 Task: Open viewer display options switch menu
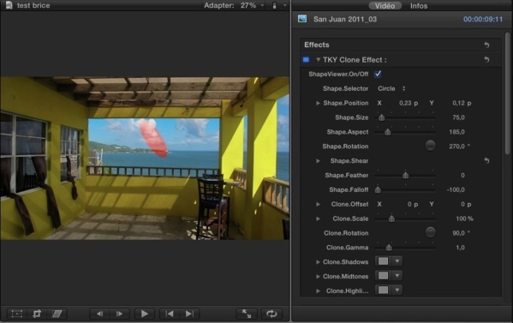278,5
